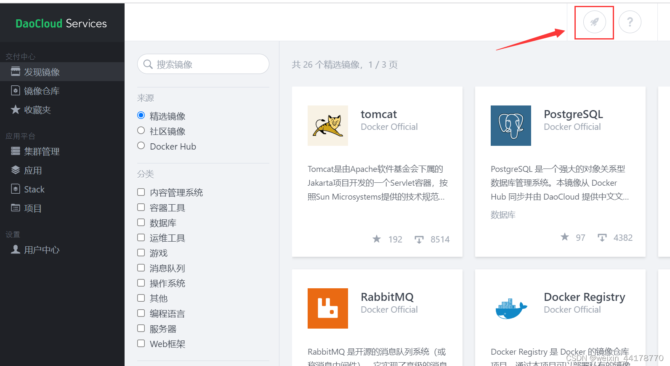Check the 内容管理系统 category checkbox
This screenshot has width=670, height=366.
141,192
